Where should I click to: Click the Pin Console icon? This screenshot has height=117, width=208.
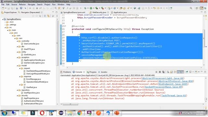click(x=187, y=72)
